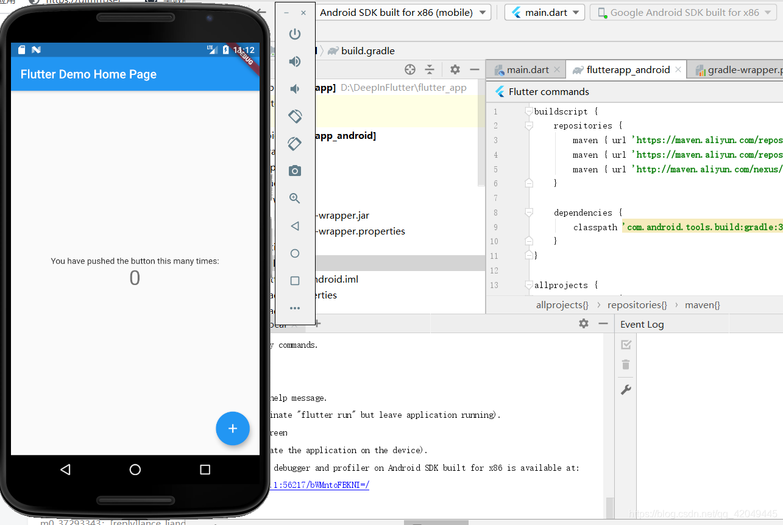The image size is (783, 525).
Task: Increase volume with emulator volume up icon
Action: [295, 62]
